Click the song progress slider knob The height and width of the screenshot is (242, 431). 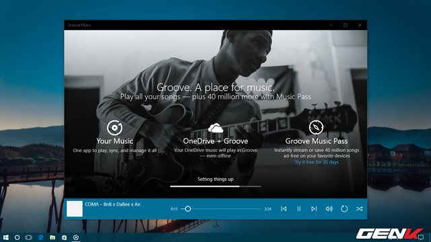(188, 209)
